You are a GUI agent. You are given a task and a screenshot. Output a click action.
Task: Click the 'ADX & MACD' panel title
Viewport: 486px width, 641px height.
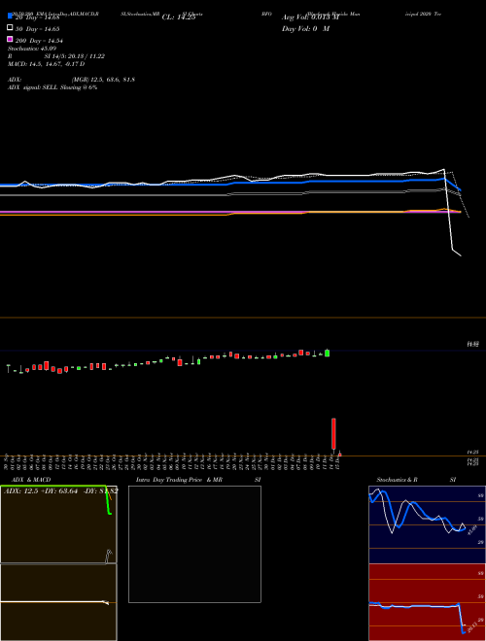(31, 480)
